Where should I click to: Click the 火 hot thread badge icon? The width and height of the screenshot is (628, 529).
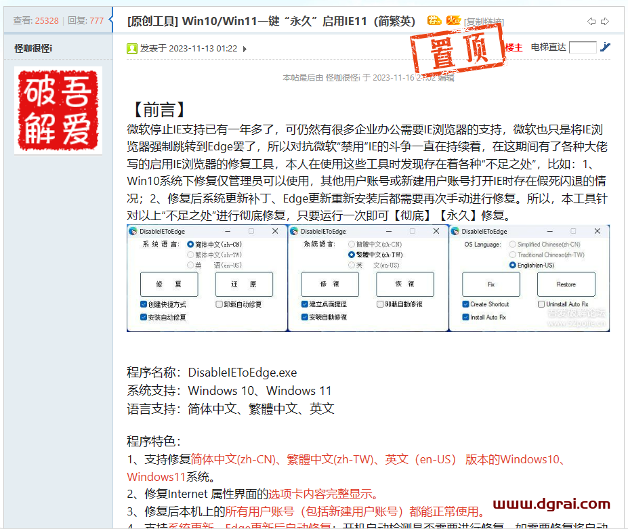coord(453,20)
